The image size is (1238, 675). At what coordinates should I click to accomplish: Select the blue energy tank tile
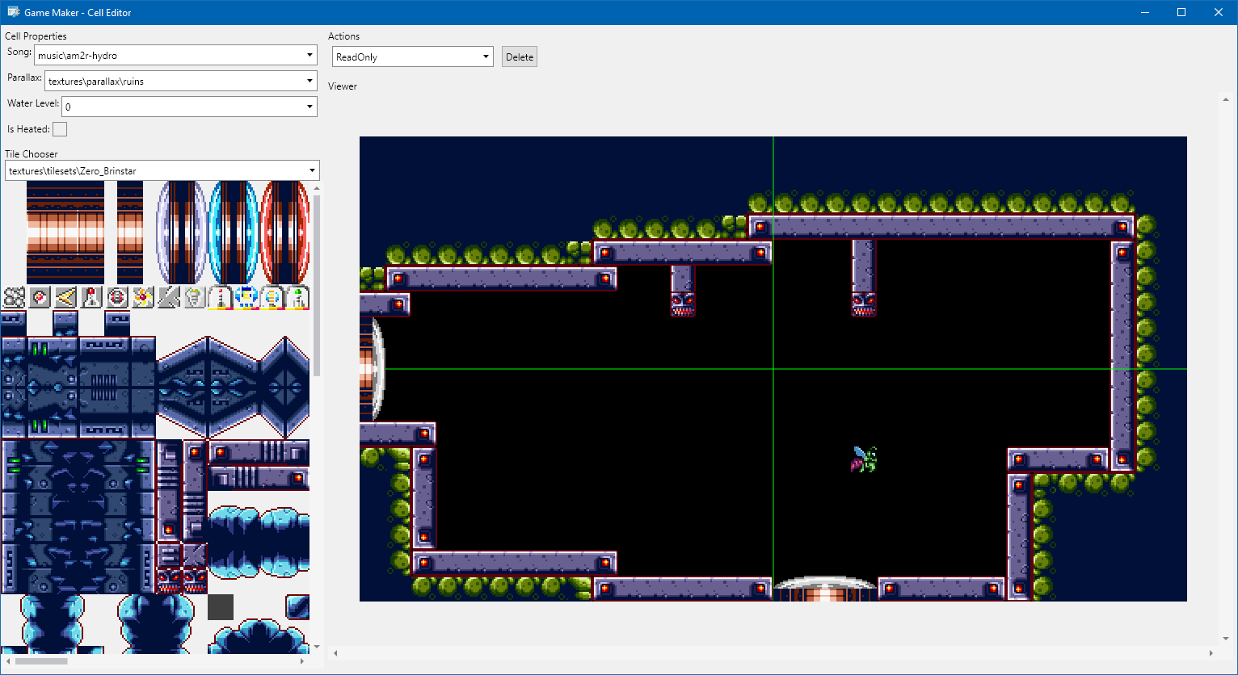coord(246,297)
